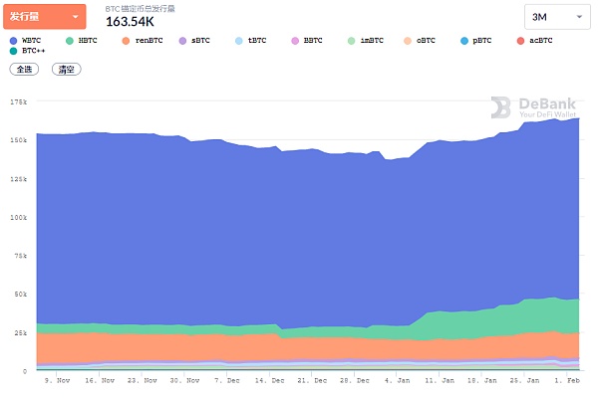Toggle the WBTC series in the legend
The image size is (598, 401).
(x=31, y=40)
